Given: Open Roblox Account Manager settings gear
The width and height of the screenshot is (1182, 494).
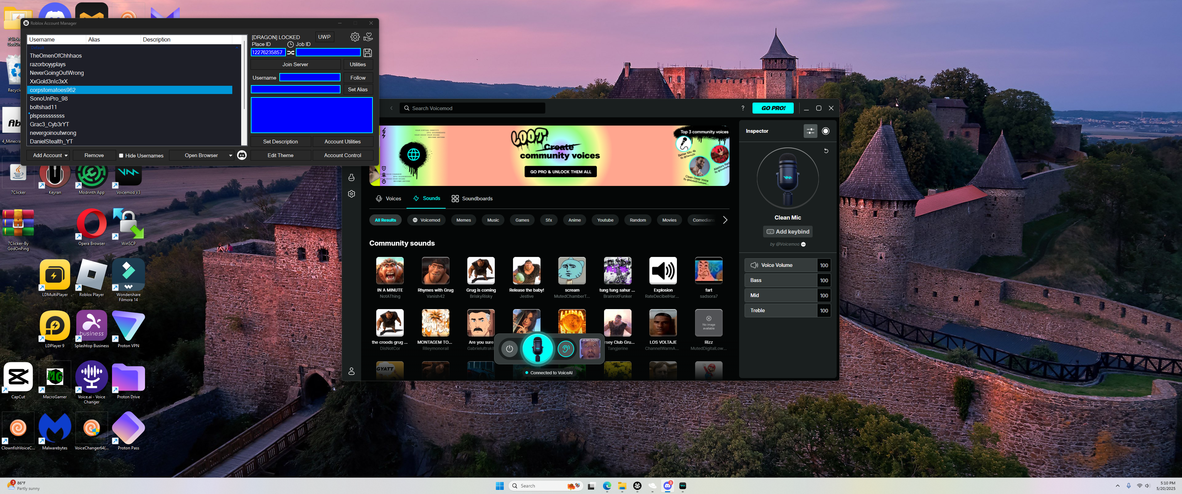Looking at the screenshot, I should coord(355,37).
